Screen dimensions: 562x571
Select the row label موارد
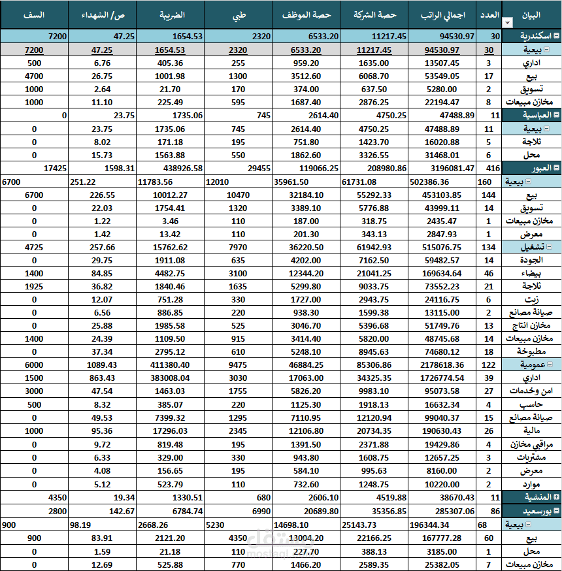[531, 484]
